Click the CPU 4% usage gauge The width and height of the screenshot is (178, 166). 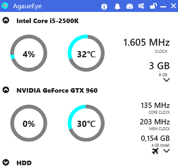(29, 53)
